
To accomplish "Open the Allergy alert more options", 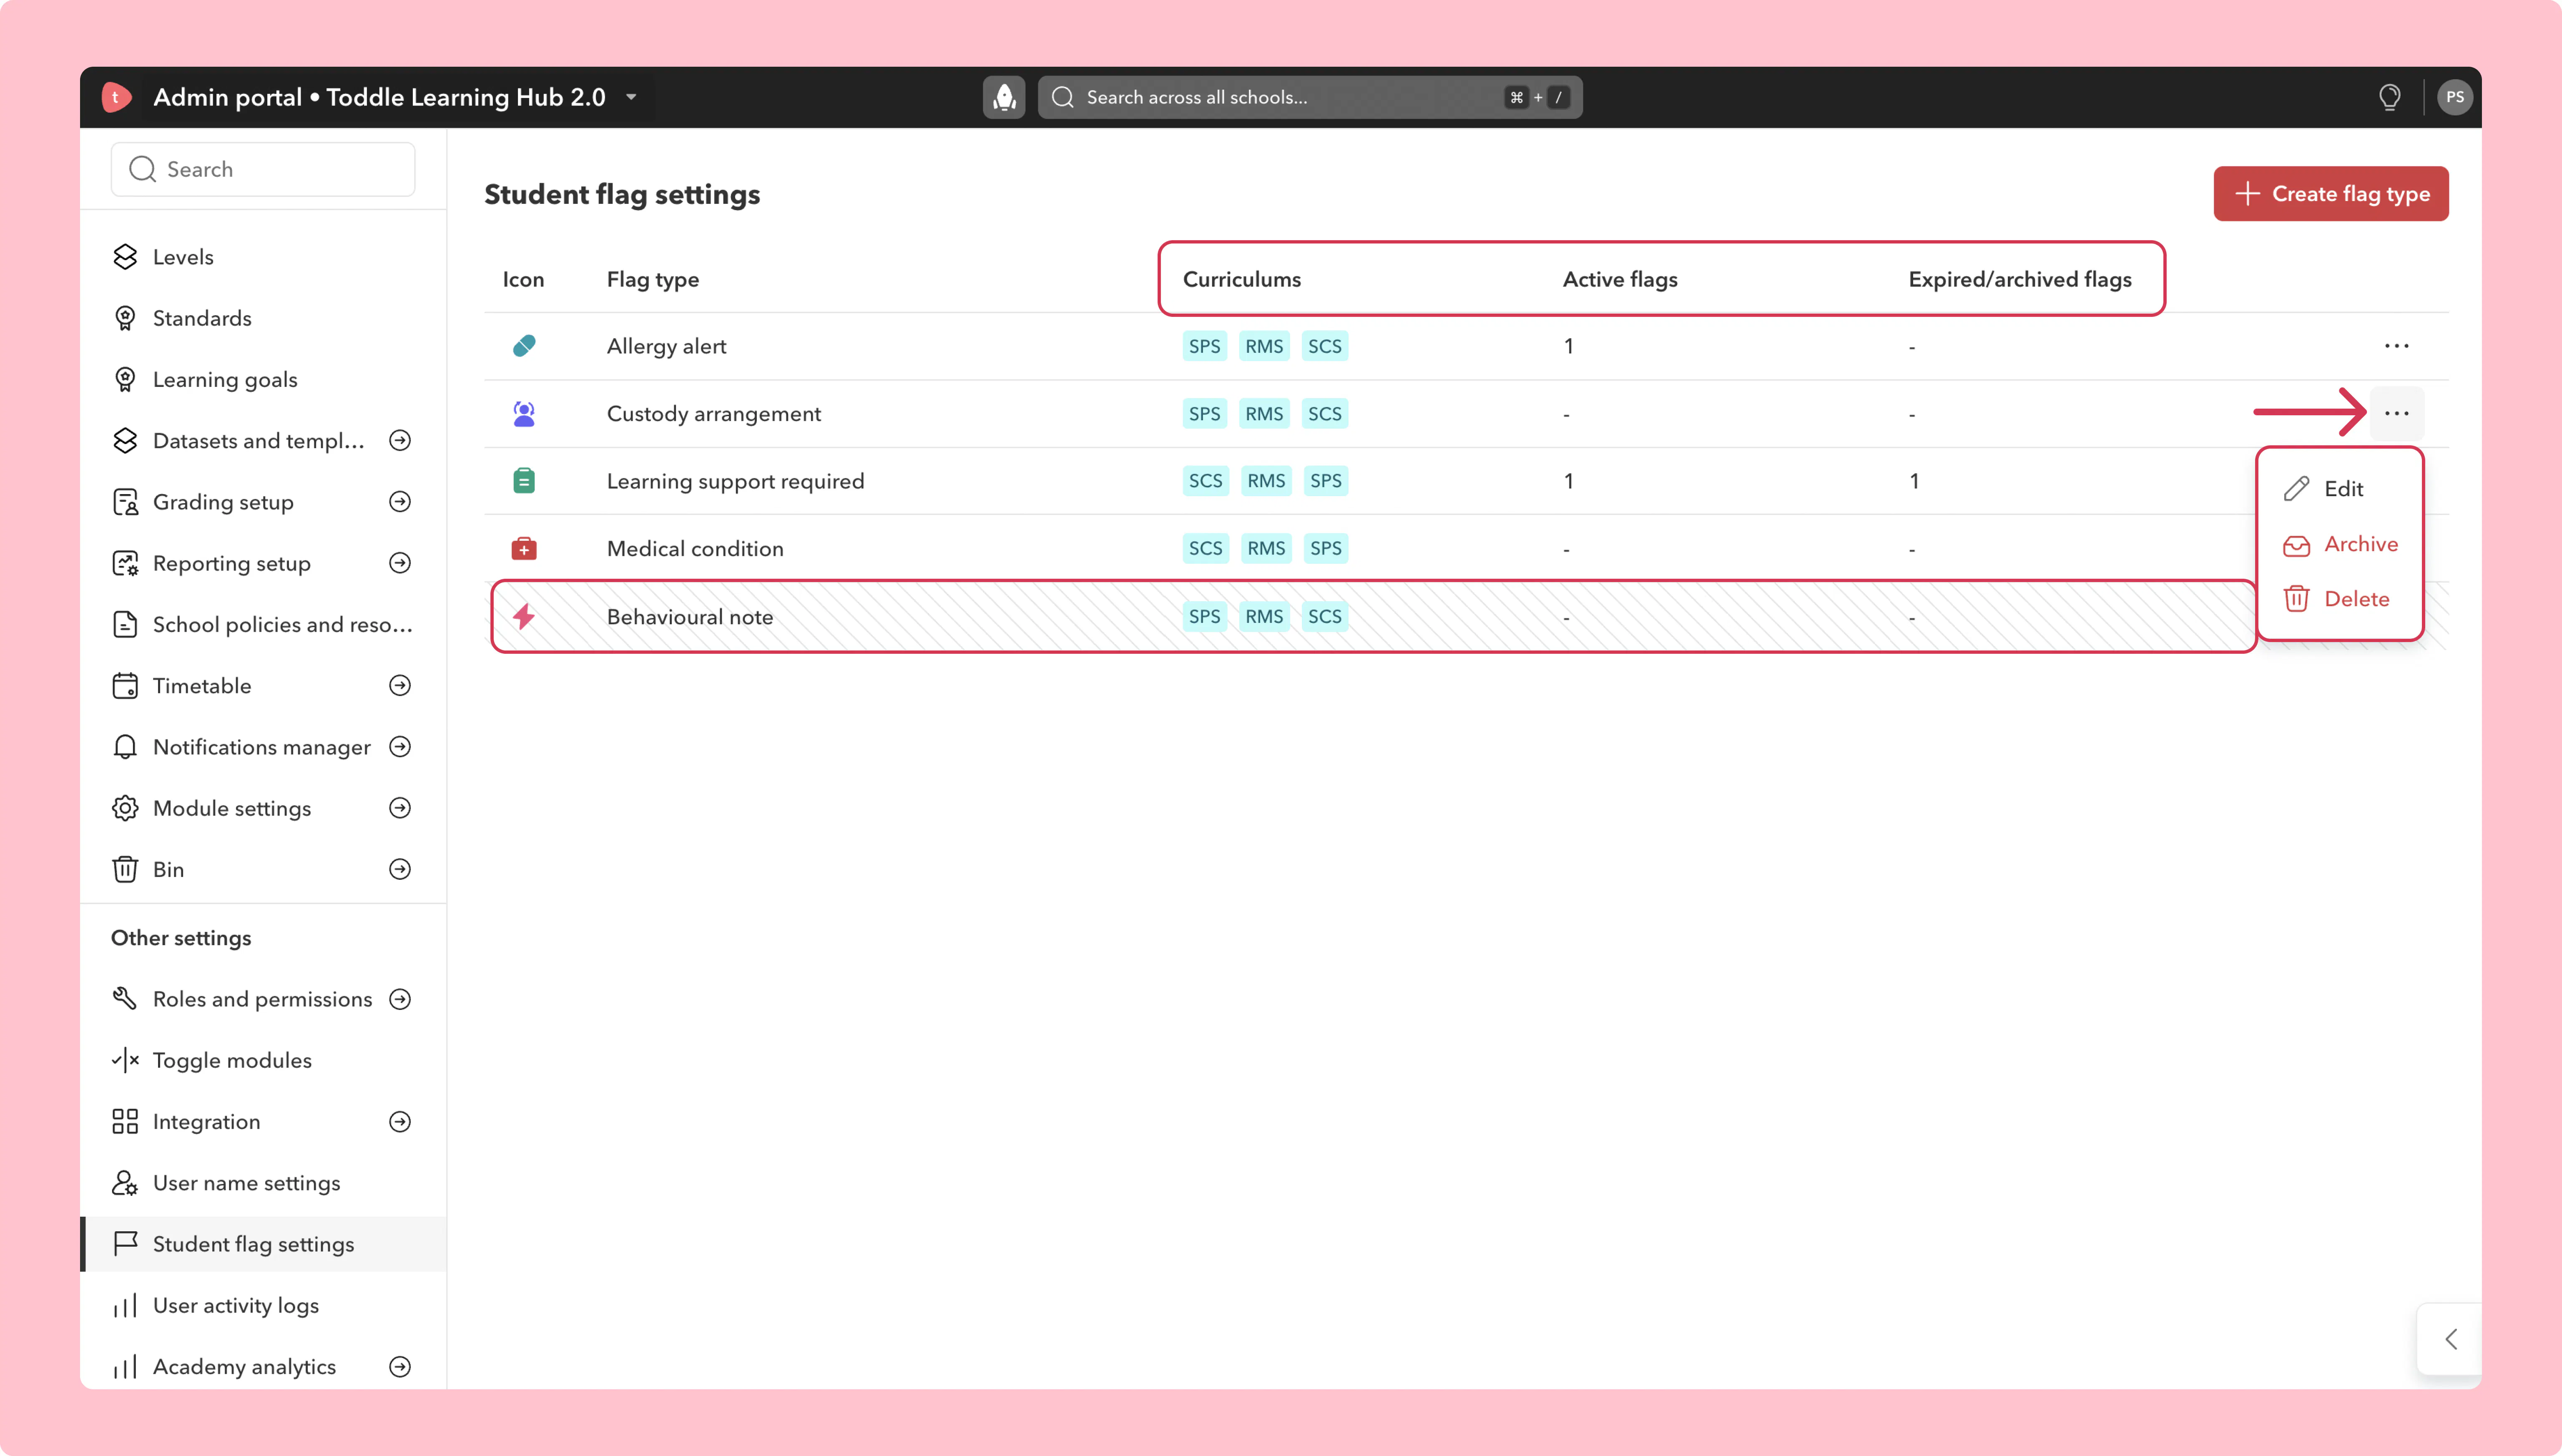I will pyautogui.click(x=2396, y=346).
